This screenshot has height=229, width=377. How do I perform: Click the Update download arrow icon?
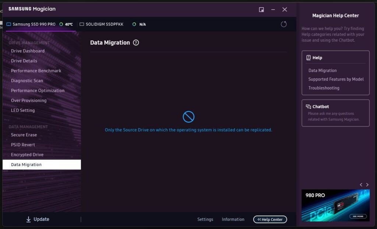pos(29,219)
